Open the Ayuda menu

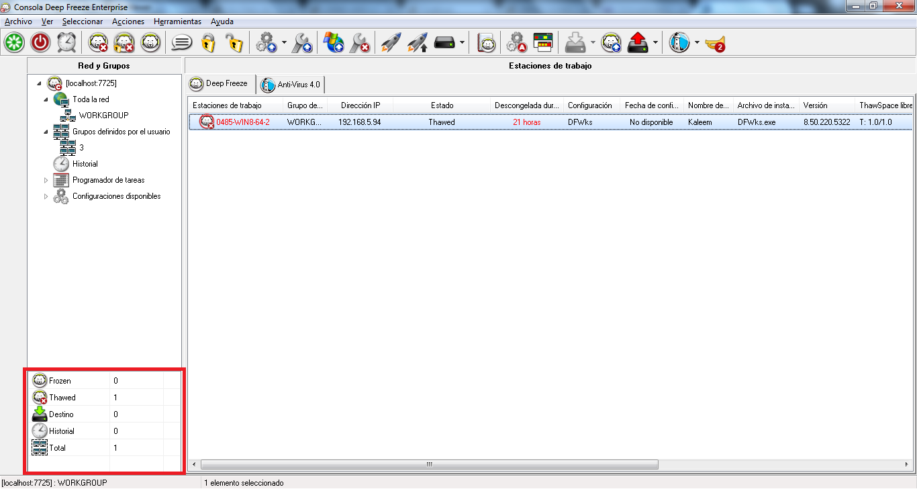tap(222, 21)
